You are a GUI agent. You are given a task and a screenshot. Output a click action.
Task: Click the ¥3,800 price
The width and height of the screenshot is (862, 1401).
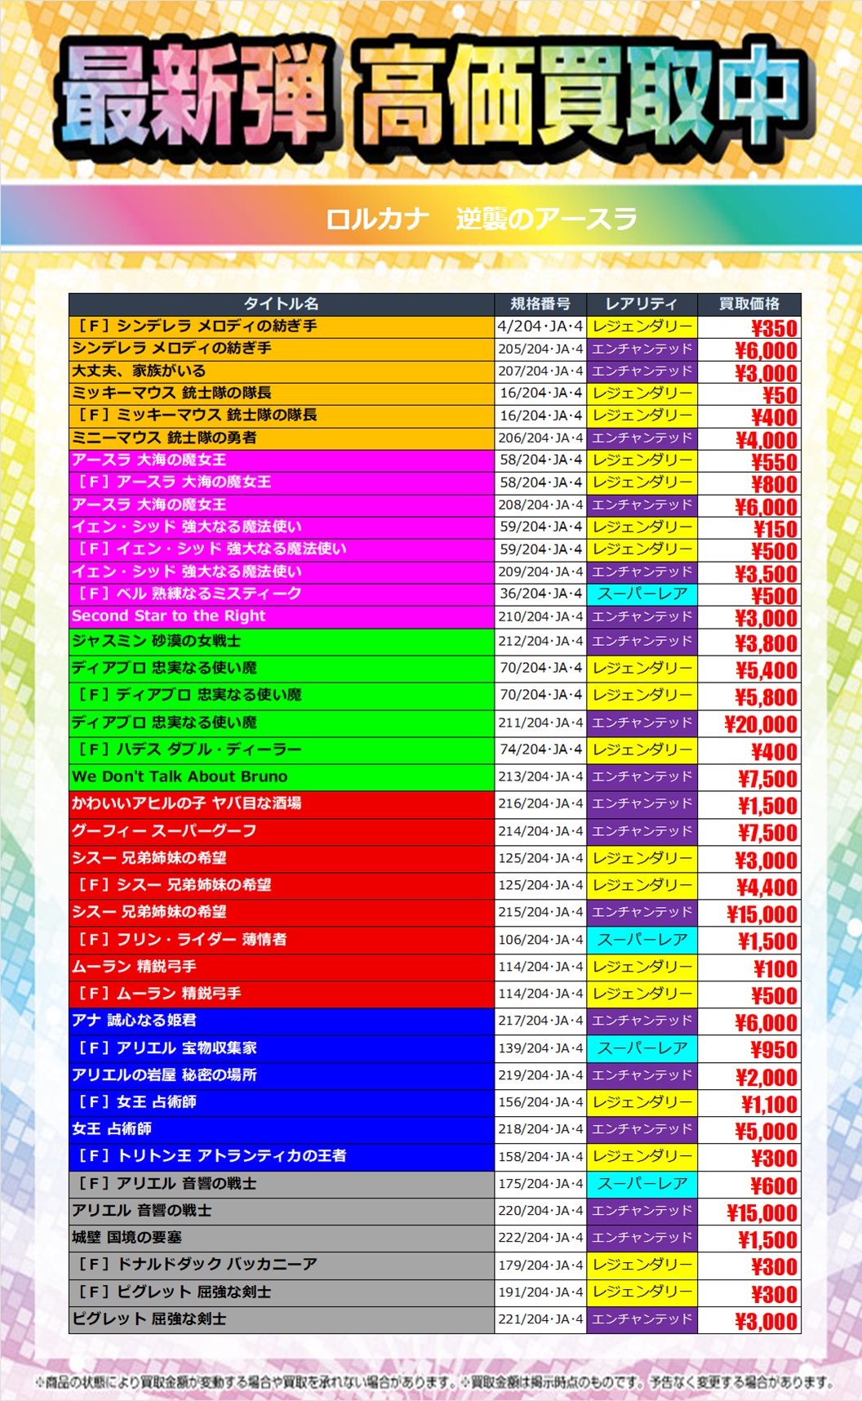tap(766, 643)
